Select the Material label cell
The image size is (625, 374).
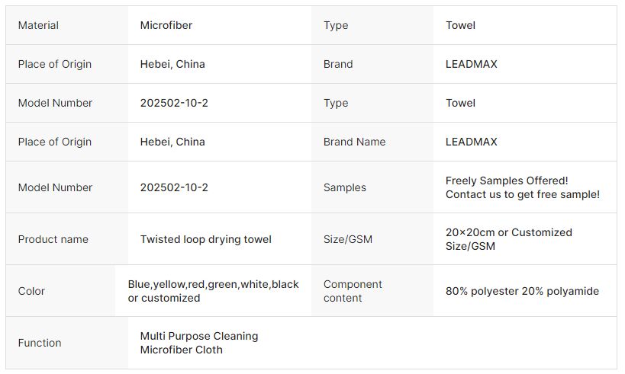(67, 25)
